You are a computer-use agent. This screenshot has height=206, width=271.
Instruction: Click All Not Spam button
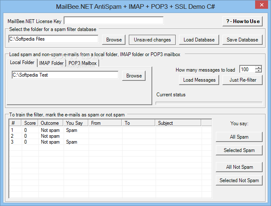coord(239,167)
